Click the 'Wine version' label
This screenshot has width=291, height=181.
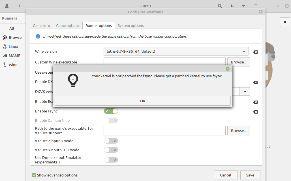(46, 52)
